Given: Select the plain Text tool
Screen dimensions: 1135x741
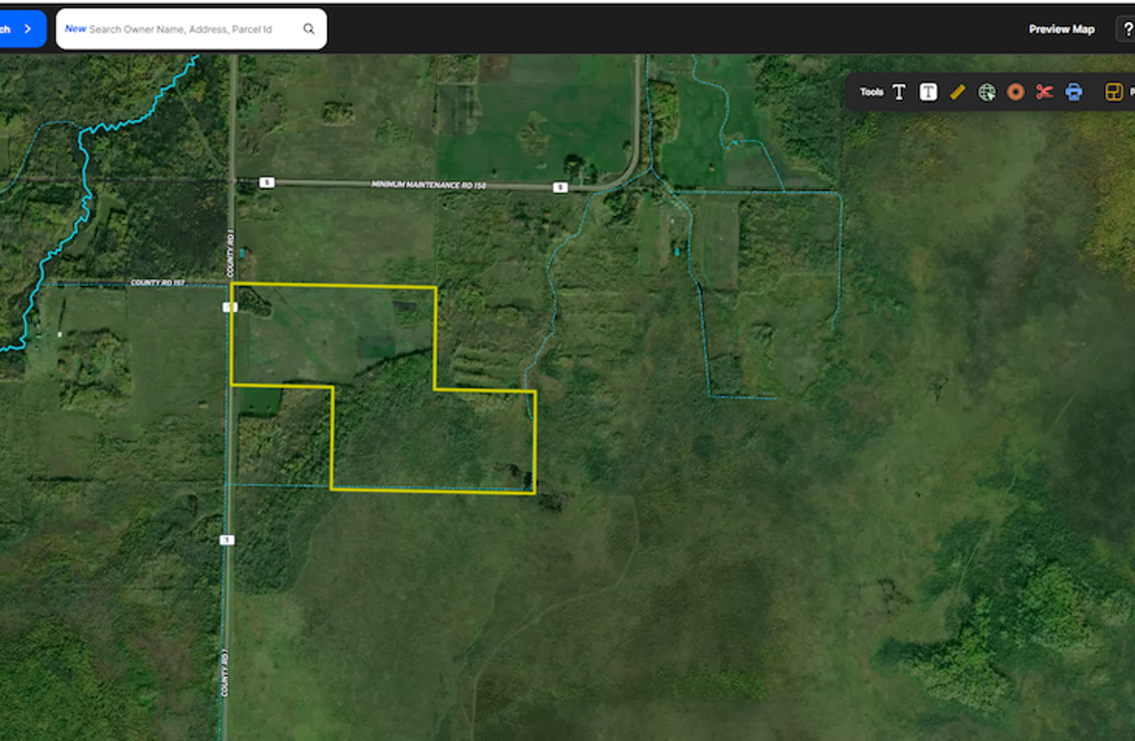Looking at the screenshot, I should pyautogui.click(x=899, y=92).
